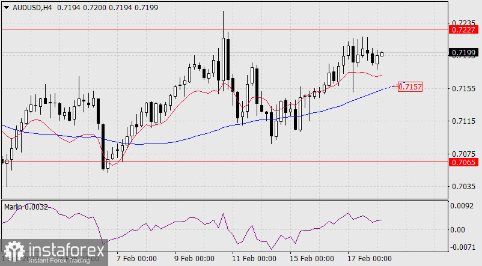Click the 11 Feb 00:00 date label

click(252, 259)
